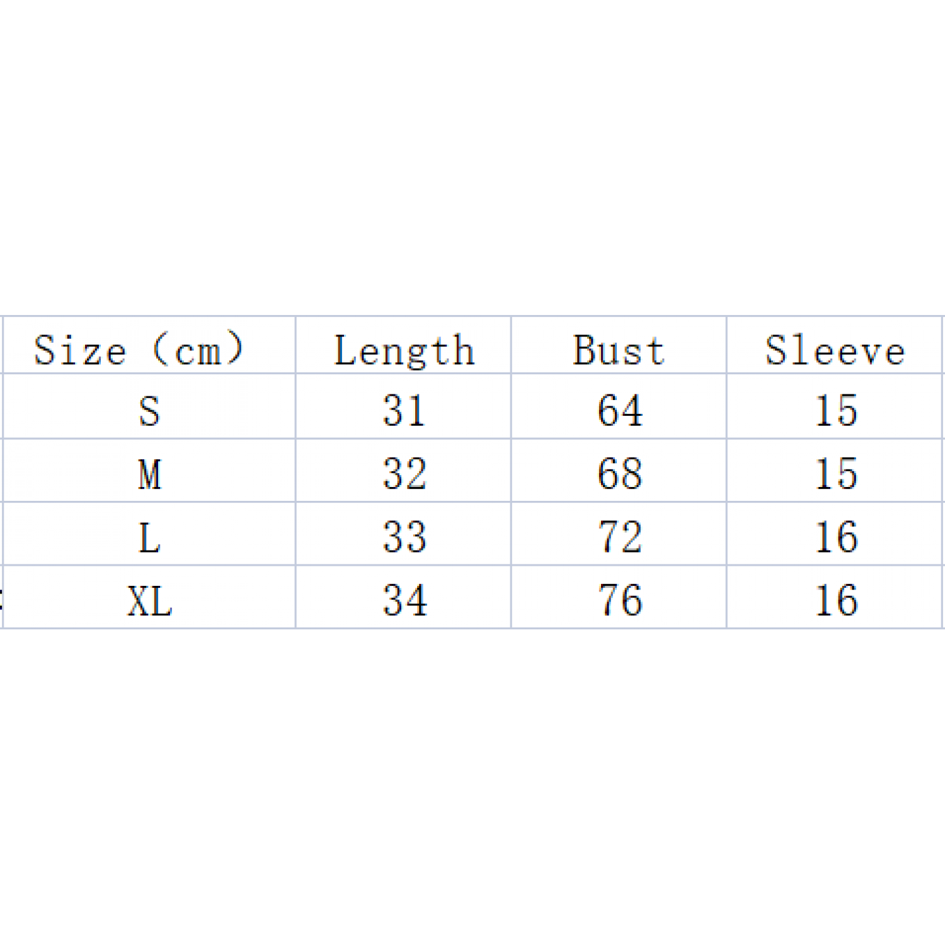Select the Bust value 76

(620, 600)
